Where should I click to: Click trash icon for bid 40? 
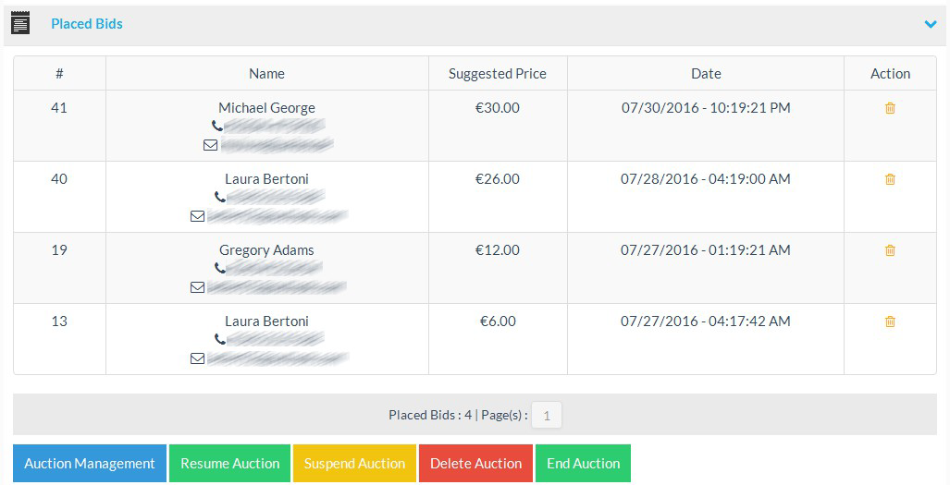[890, 179]
